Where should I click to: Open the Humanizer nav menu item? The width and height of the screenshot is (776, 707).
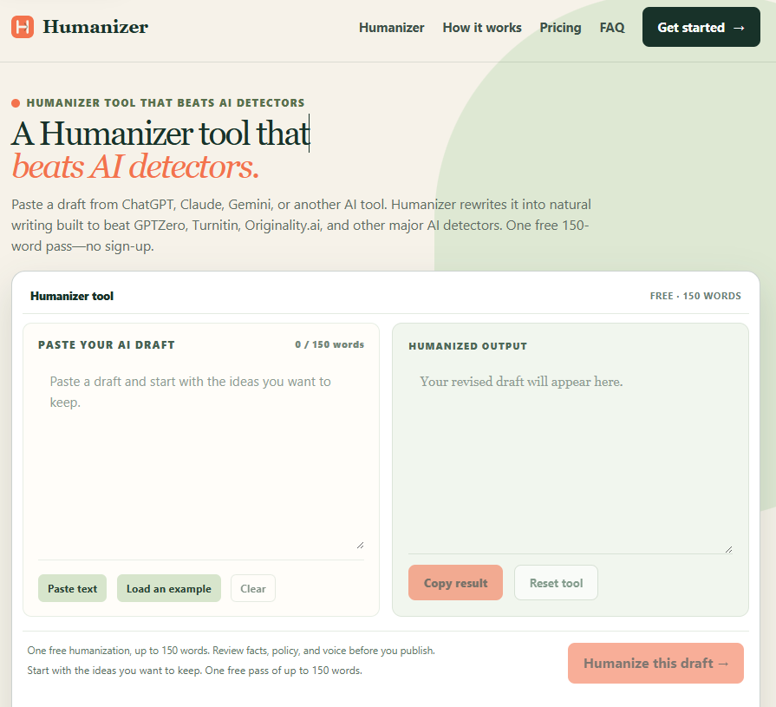click(391, 28)
